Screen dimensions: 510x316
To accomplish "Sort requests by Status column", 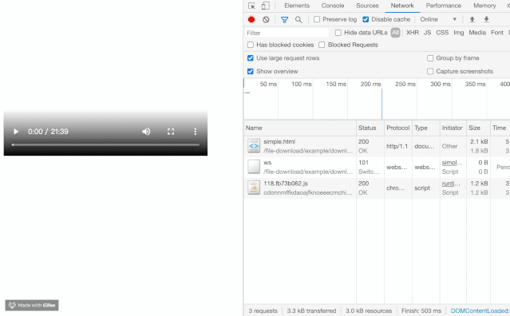I will (x=370, y=128).
